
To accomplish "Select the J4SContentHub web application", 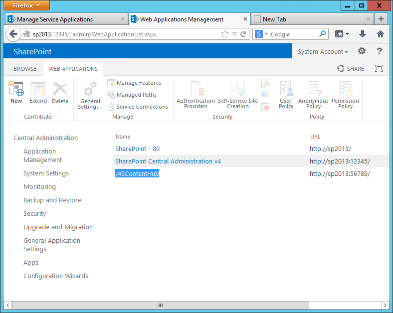I will click(137, 173).
